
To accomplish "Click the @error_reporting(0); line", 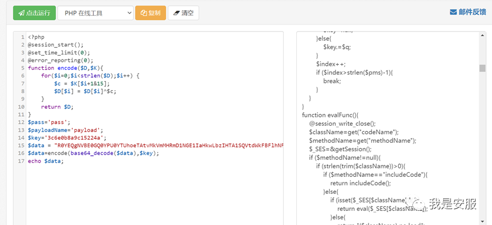I will [x=60, y=60].
